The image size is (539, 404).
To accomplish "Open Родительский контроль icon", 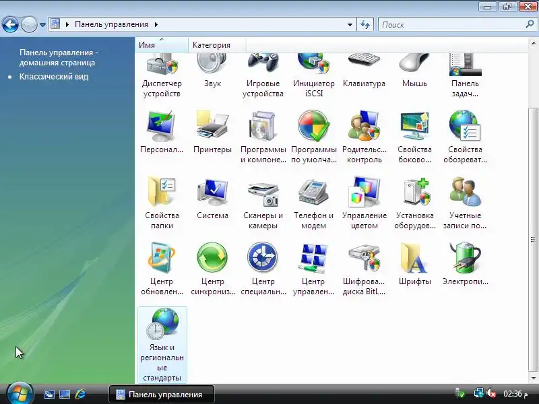I will pos(364,126).
